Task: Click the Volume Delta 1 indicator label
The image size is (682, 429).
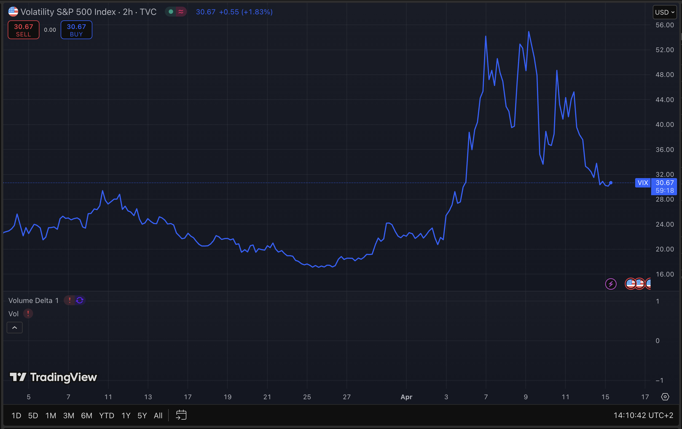Action: [33, 300]
